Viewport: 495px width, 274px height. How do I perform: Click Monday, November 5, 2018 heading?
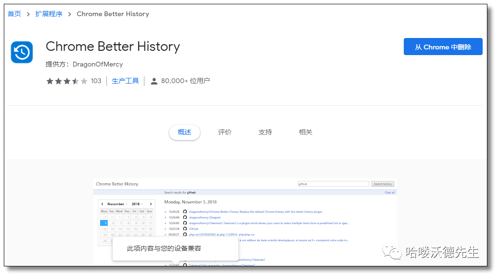[190, 202]
